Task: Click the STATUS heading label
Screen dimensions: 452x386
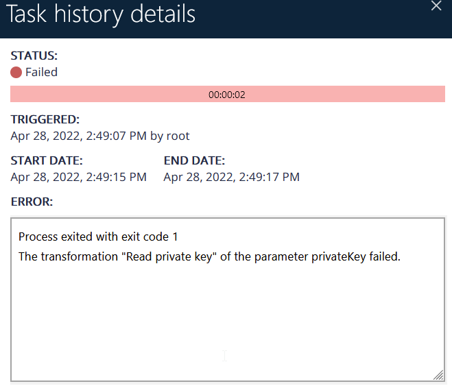Action: point(34,56)
